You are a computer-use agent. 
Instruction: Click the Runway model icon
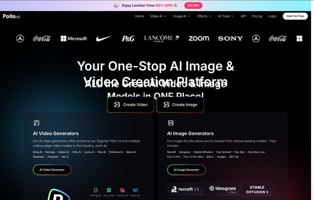point(109,190)
